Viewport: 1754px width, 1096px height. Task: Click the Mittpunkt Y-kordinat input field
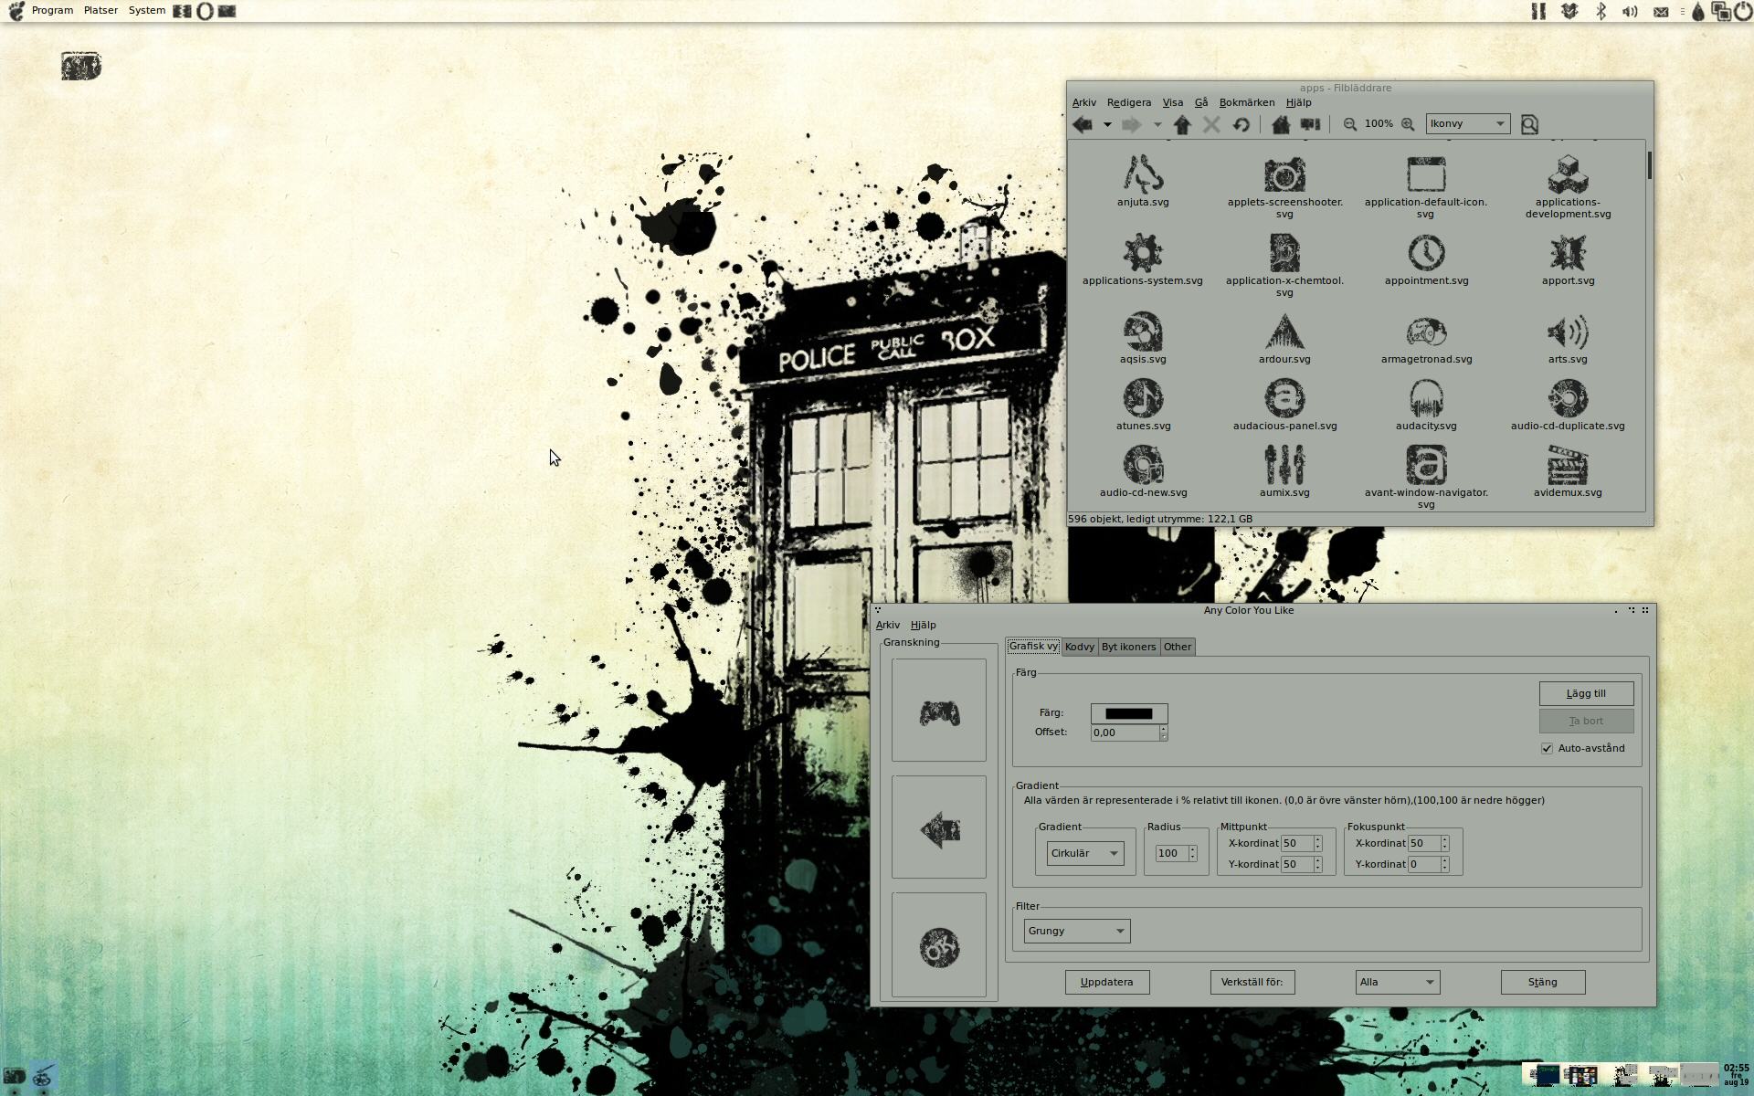pyautogui.click(x=1295, y=864)
